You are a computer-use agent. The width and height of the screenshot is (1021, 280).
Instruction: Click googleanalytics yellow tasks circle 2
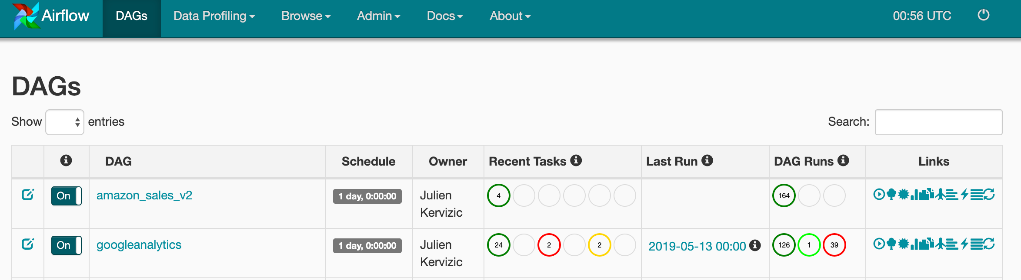(x=600, y=245)
